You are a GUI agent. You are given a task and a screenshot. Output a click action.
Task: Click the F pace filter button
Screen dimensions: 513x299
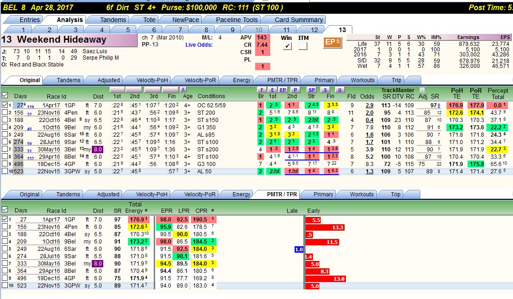coord(262,90)
